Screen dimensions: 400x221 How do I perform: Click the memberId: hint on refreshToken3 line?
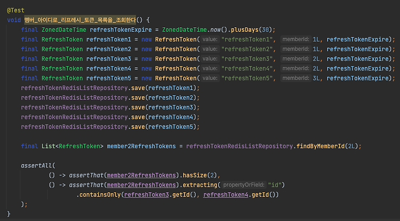click(x=295, y=59)
